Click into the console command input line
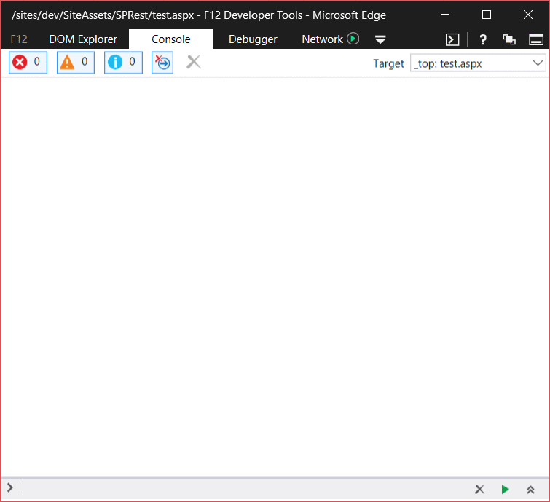Viewport: 550px width, 502px height. [x=245, y=488]
